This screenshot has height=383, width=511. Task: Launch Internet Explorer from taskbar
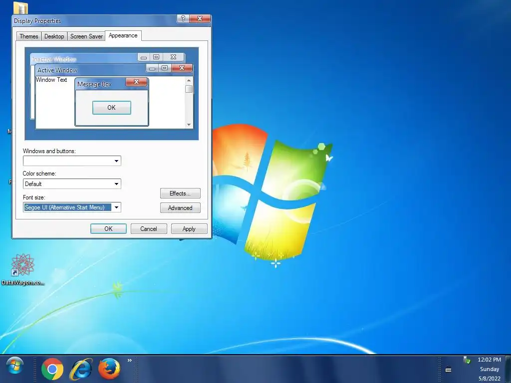80,369
